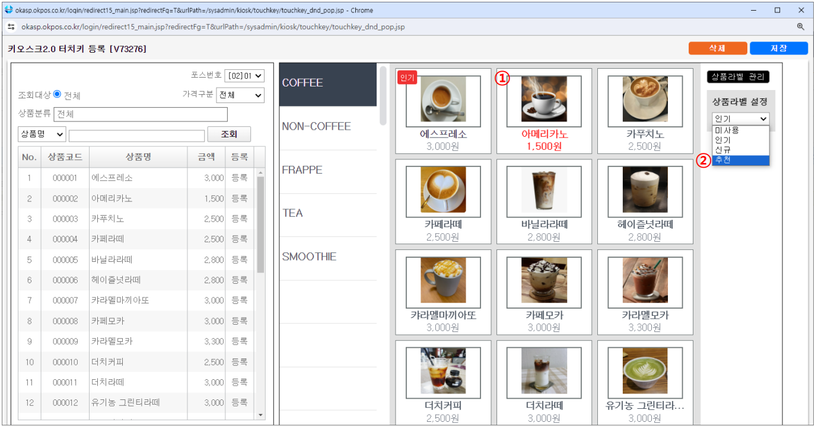The height and width of the screenshot is (426, 815).
Task: Click the vanilla latte product image
Action: [544, 190]
